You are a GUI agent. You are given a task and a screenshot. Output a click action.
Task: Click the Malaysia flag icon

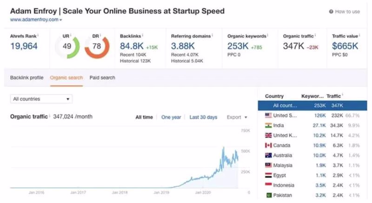coord(268,165)
